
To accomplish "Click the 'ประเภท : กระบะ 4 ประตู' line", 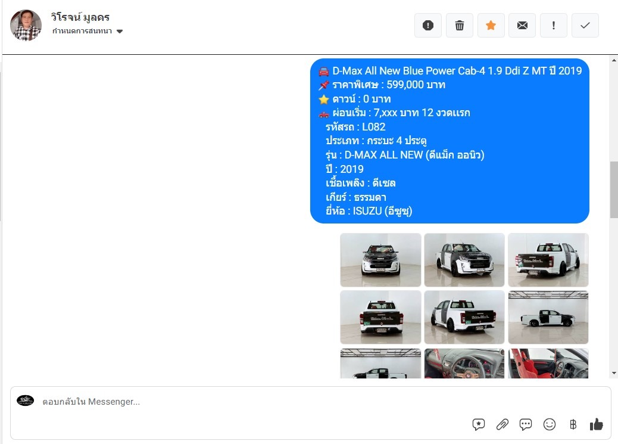I will click(x=376, y=141).
